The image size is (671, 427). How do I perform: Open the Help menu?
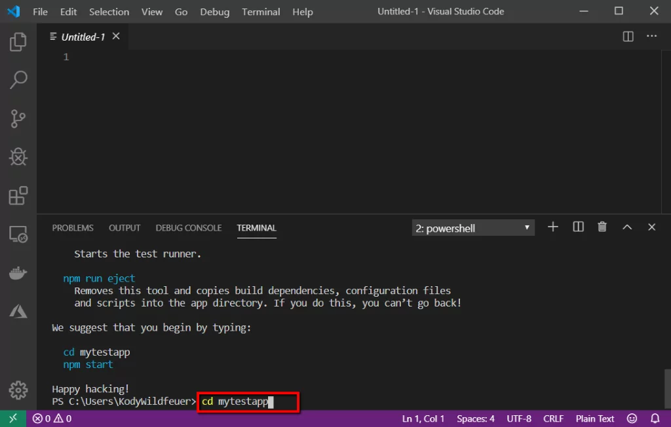coord(303,12)
